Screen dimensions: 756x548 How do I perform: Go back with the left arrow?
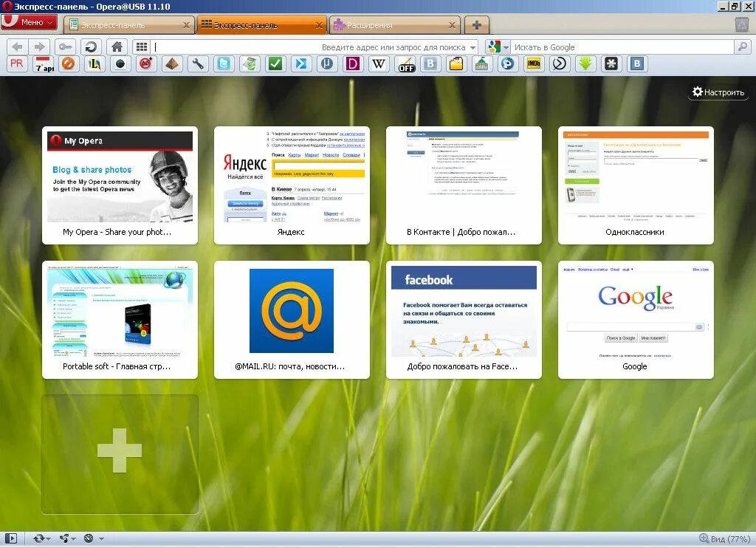tap(18, 47)
